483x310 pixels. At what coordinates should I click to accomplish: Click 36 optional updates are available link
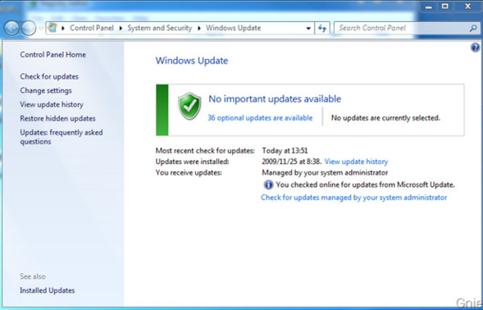point(260,118)
